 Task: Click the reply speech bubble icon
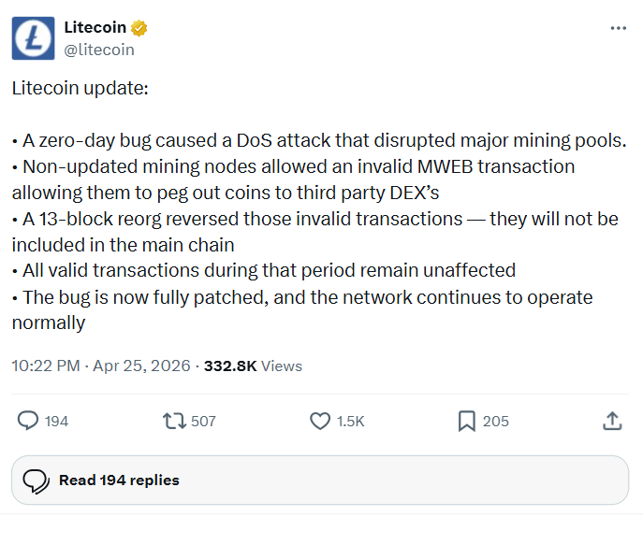coord(28,421)
